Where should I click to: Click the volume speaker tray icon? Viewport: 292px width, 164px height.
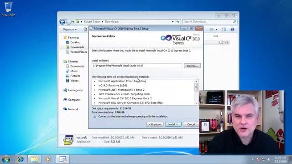pyautogui.click(x=268, y=159)
